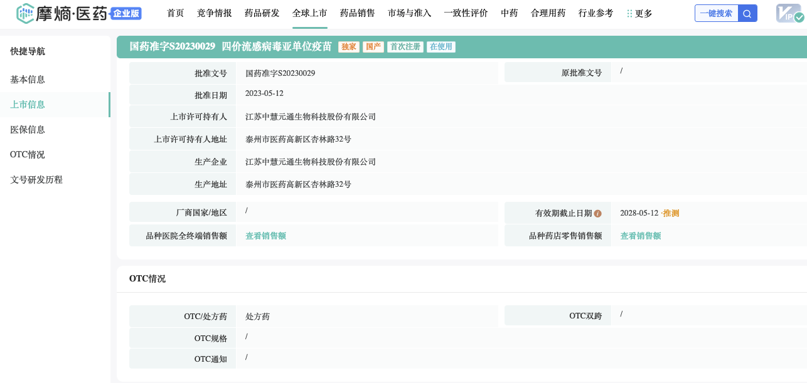View 品种药店零售销售额 查看销售额 link
The width and height of the screenshot is (807, 383).
[x=640, y=236]
